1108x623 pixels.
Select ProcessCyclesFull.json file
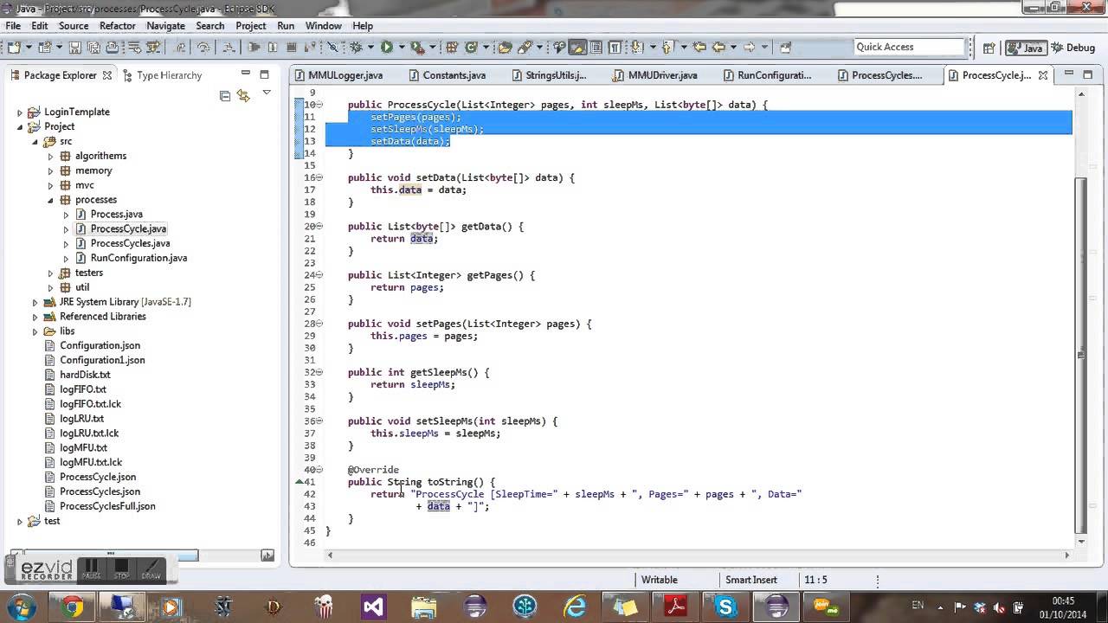pos(107,506)
